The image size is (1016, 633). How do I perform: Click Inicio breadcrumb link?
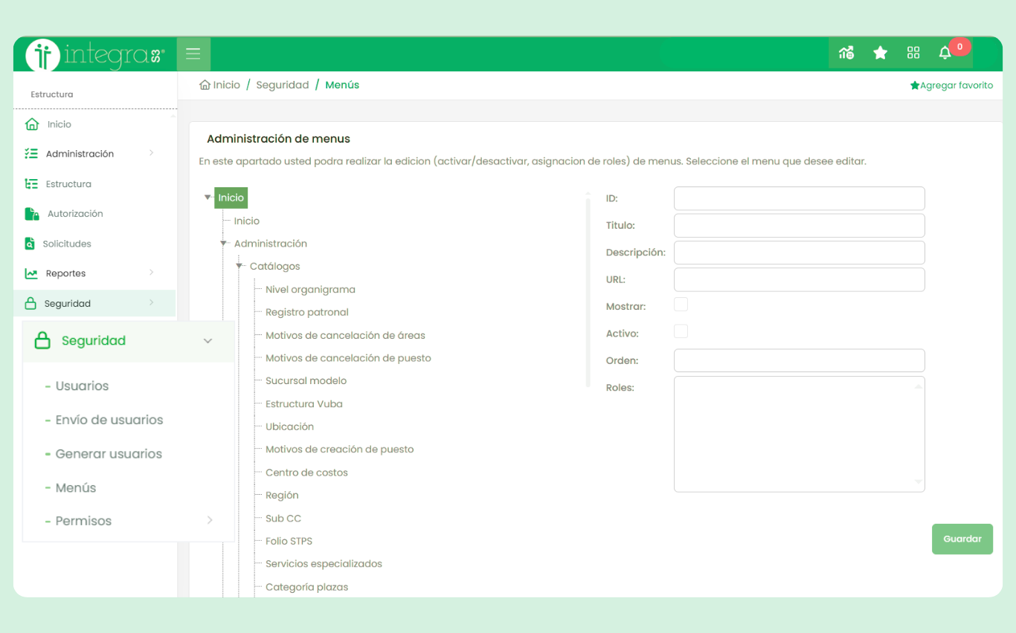pyautogui.click(x=226, y=85)
